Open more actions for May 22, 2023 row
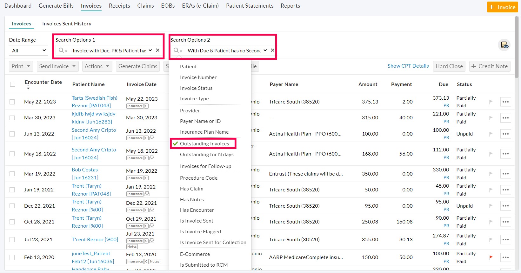 pyautogui.click(x=505, y=102)
